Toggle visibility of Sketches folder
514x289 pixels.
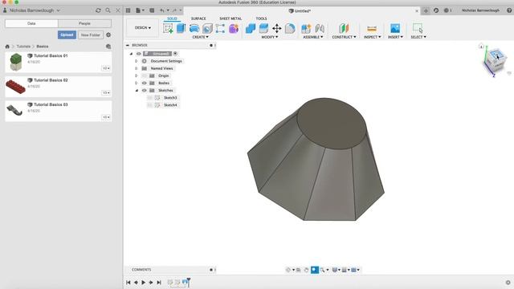(145, 91)
